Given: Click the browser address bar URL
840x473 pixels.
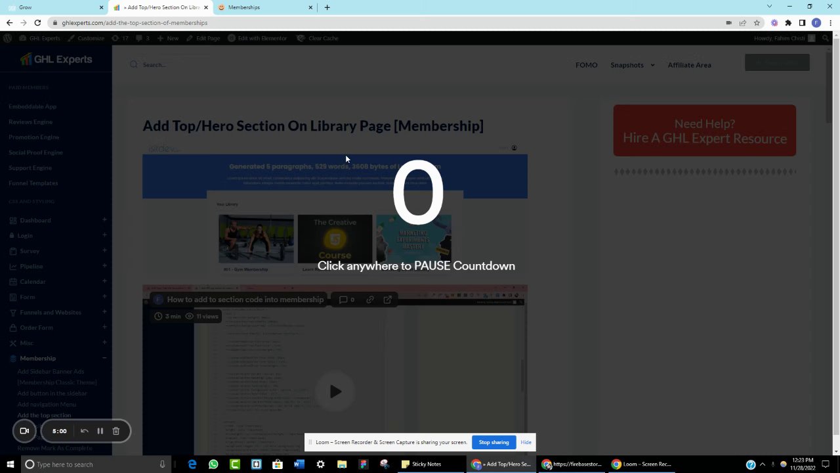Looking at the screenshot, I should point(135,22).
